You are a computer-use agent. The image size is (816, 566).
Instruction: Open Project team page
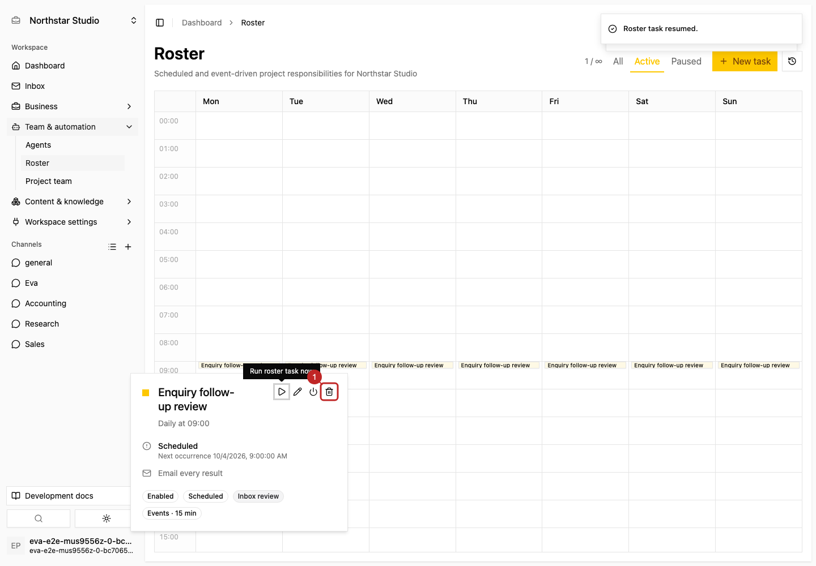[73, 181]
